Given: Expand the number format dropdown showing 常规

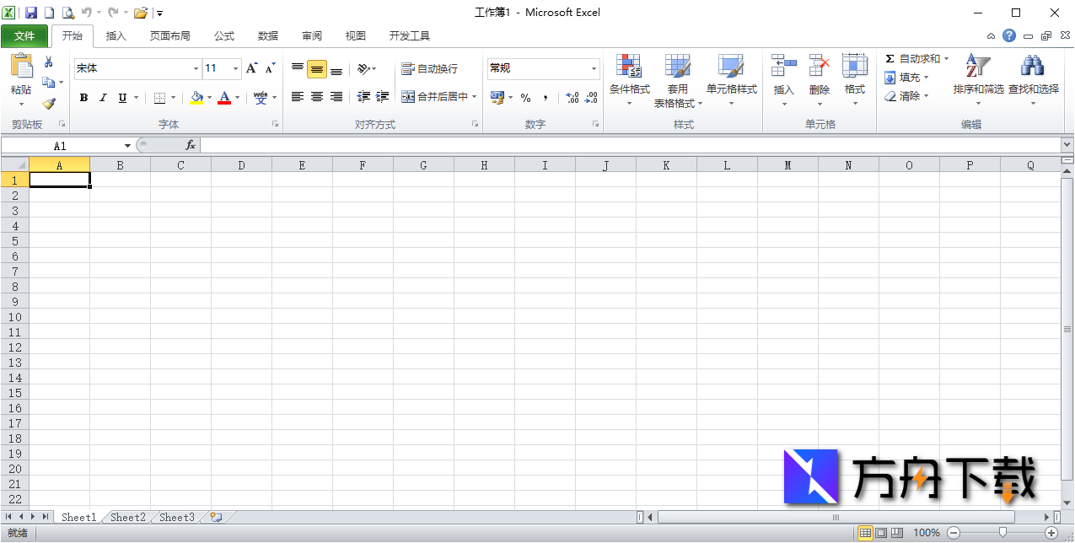Looking at the screenshot, I should [594, 67].
